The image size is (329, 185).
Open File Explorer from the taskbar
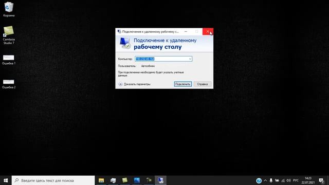(x=101, y=180)
